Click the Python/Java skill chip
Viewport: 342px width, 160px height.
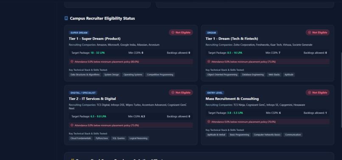pyautogui.click(x=102, y=138)
